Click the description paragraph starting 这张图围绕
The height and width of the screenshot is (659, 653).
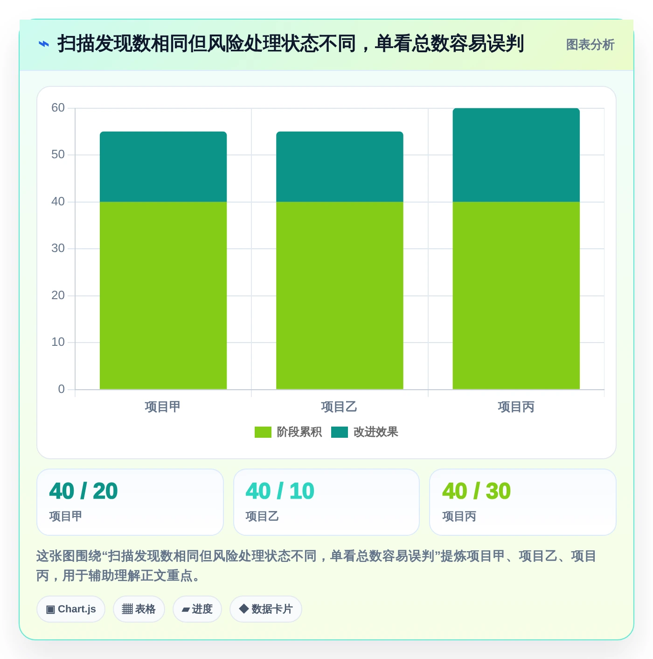tap(316, 566)
